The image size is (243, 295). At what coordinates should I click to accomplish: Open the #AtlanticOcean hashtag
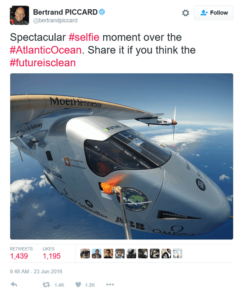46,50
